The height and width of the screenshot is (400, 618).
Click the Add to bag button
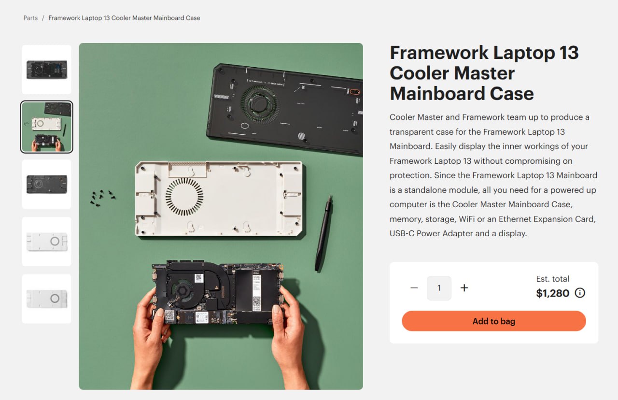coord(493,321)
